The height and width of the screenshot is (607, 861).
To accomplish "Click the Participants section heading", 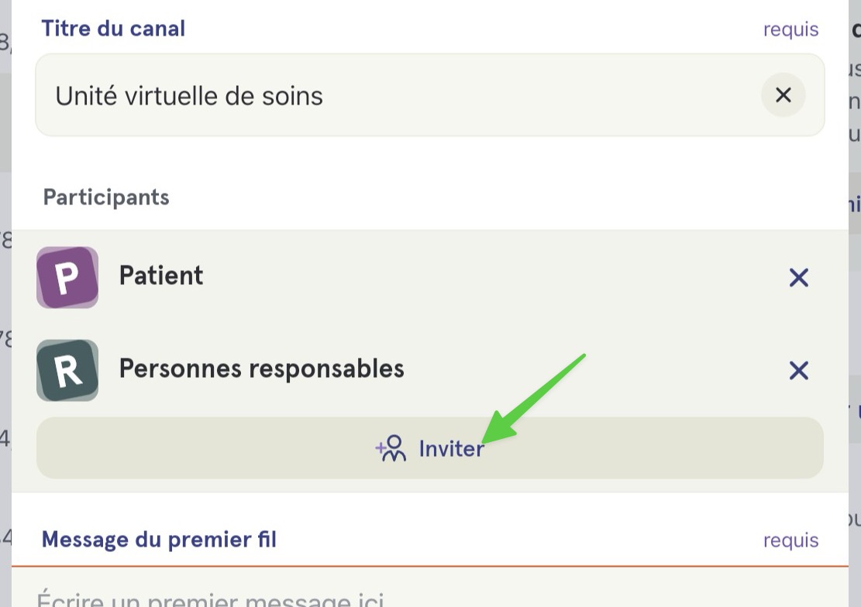I will 106,197.
